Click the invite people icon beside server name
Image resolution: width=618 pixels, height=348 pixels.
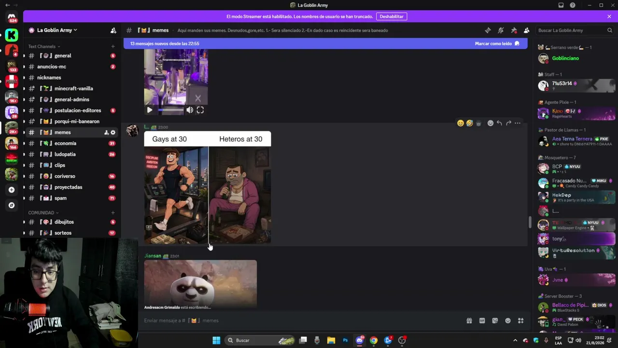click(113, 30)
